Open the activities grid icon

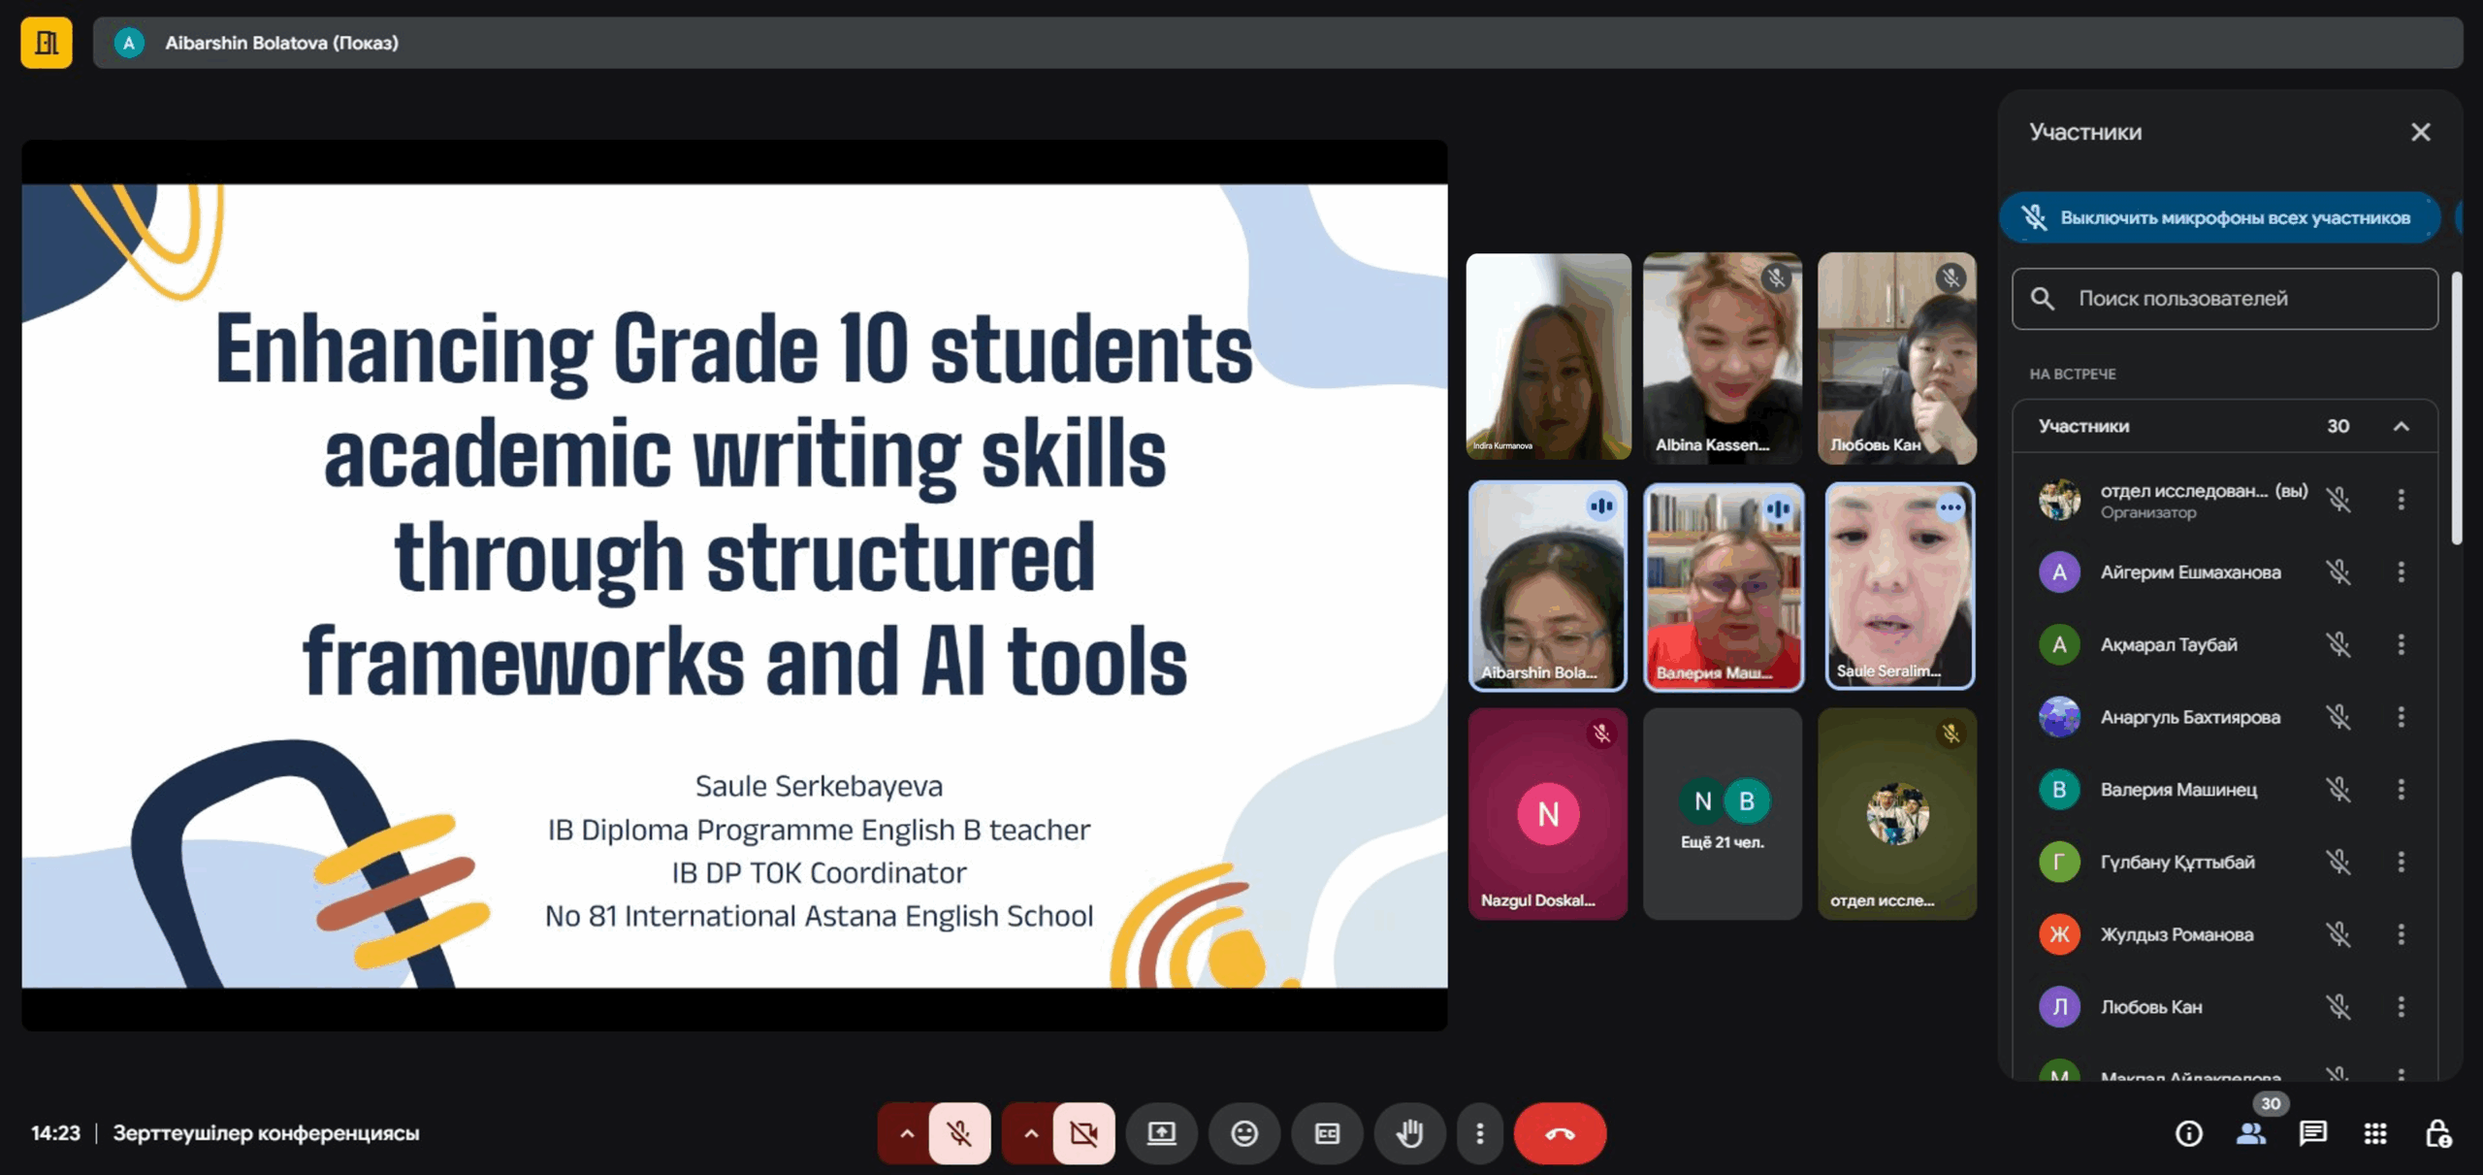[2375, 1132]
